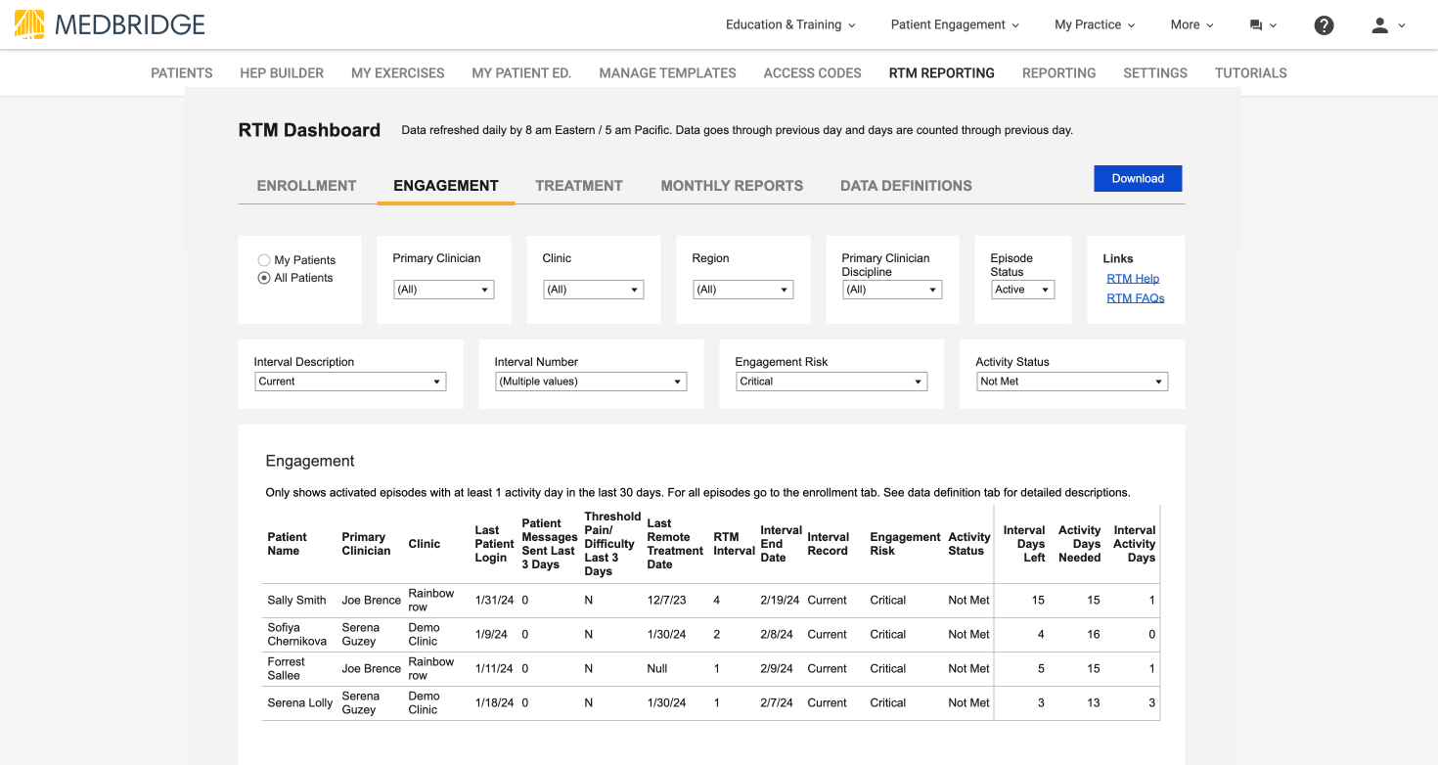
Task: Open the Engagement Risk dropdown
Action: 831,382
